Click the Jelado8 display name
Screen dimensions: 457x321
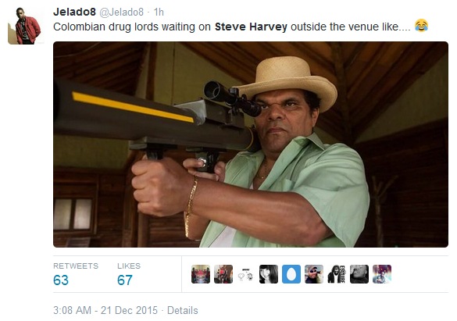point(74,12)
